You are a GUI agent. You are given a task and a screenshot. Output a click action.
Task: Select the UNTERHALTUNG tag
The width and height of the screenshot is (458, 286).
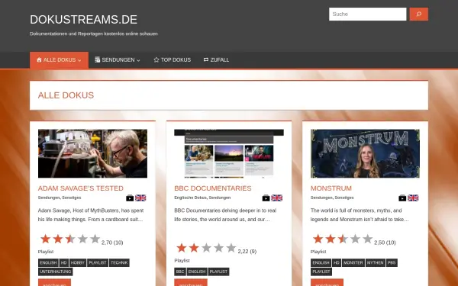pos(55,272)
